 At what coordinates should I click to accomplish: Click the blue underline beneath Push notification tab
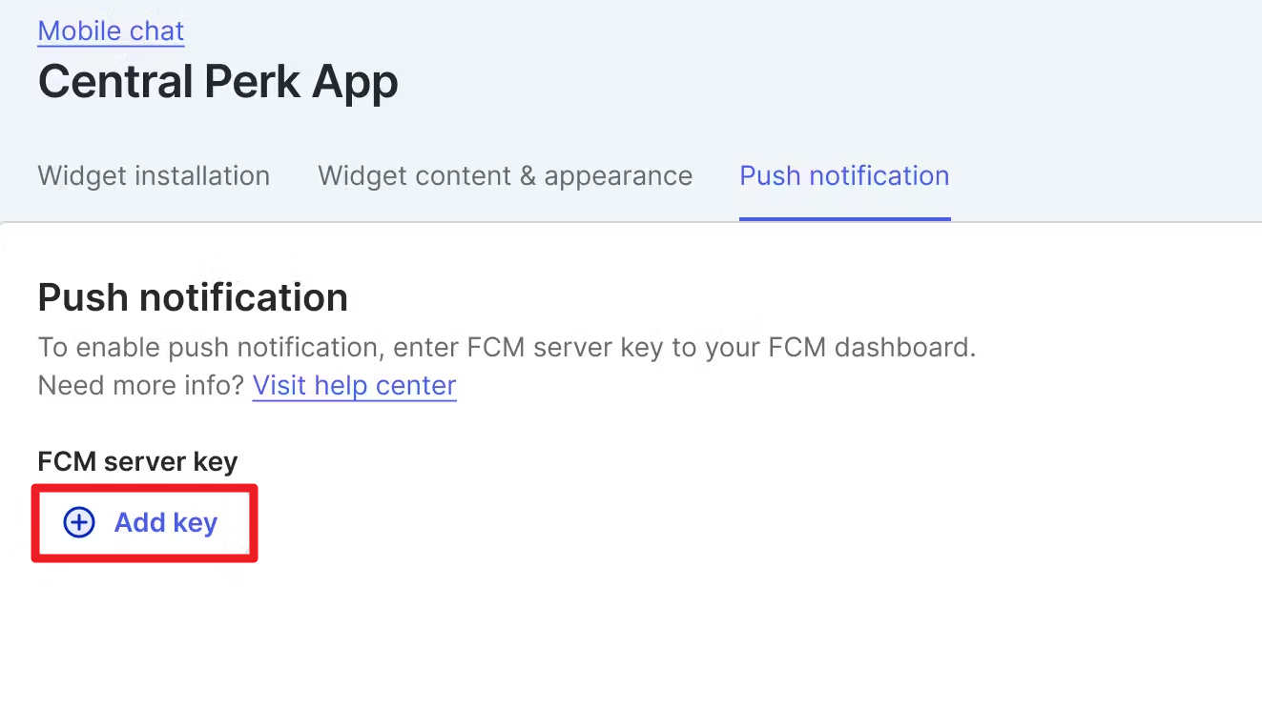coord(844,218)
